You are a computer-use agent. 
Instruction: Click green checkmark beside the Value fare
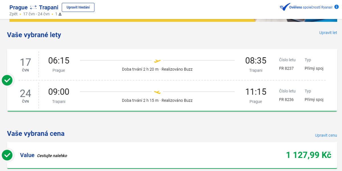click(x=7, y=155)
